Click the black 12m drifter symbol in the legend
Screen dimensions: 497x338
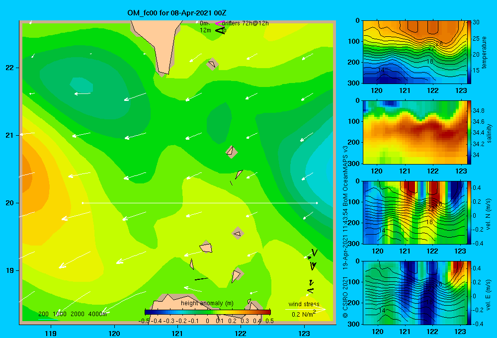pyautogui.click(x=220, y=30)
